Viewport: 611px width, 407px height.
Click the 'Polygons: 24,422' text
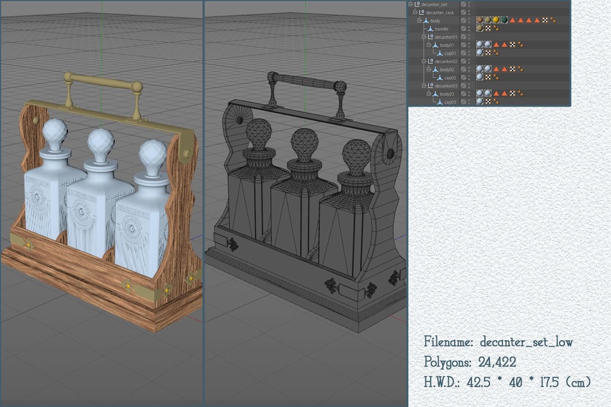click(x=470, y=362)
